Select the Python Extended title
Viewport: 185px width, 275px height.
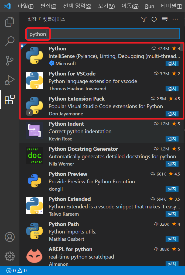[x=70, y=199]
